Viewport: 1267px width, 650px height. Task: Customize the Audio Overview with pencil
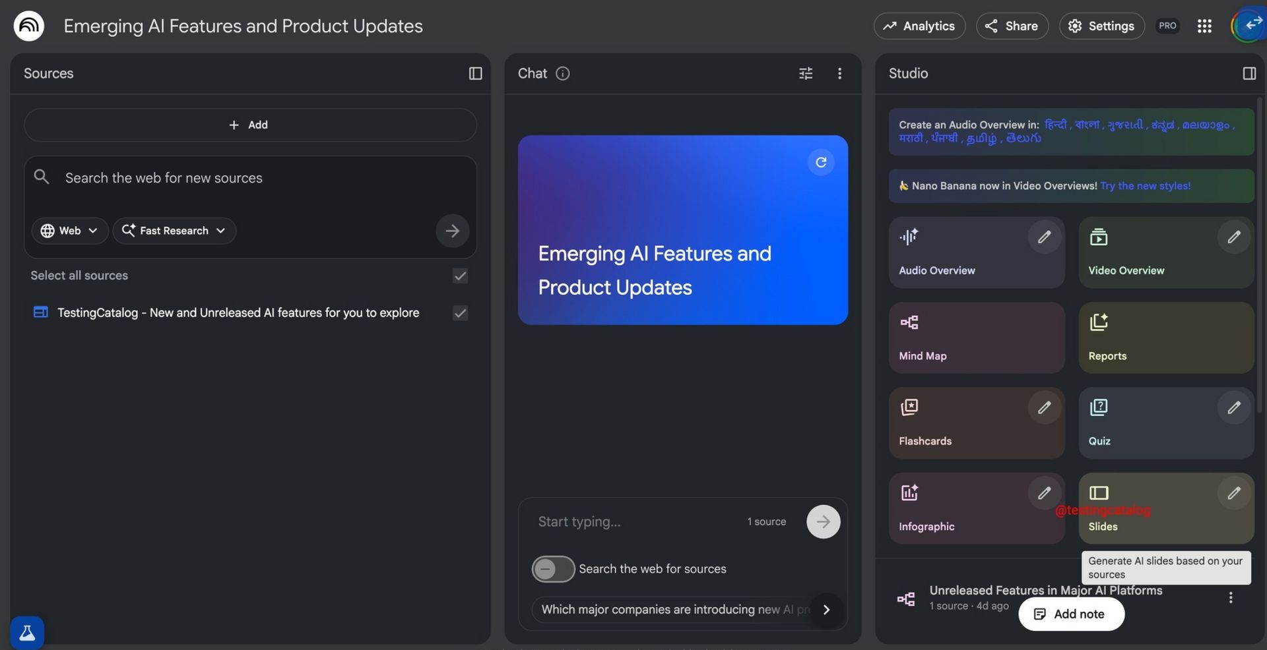point(1044,237)
